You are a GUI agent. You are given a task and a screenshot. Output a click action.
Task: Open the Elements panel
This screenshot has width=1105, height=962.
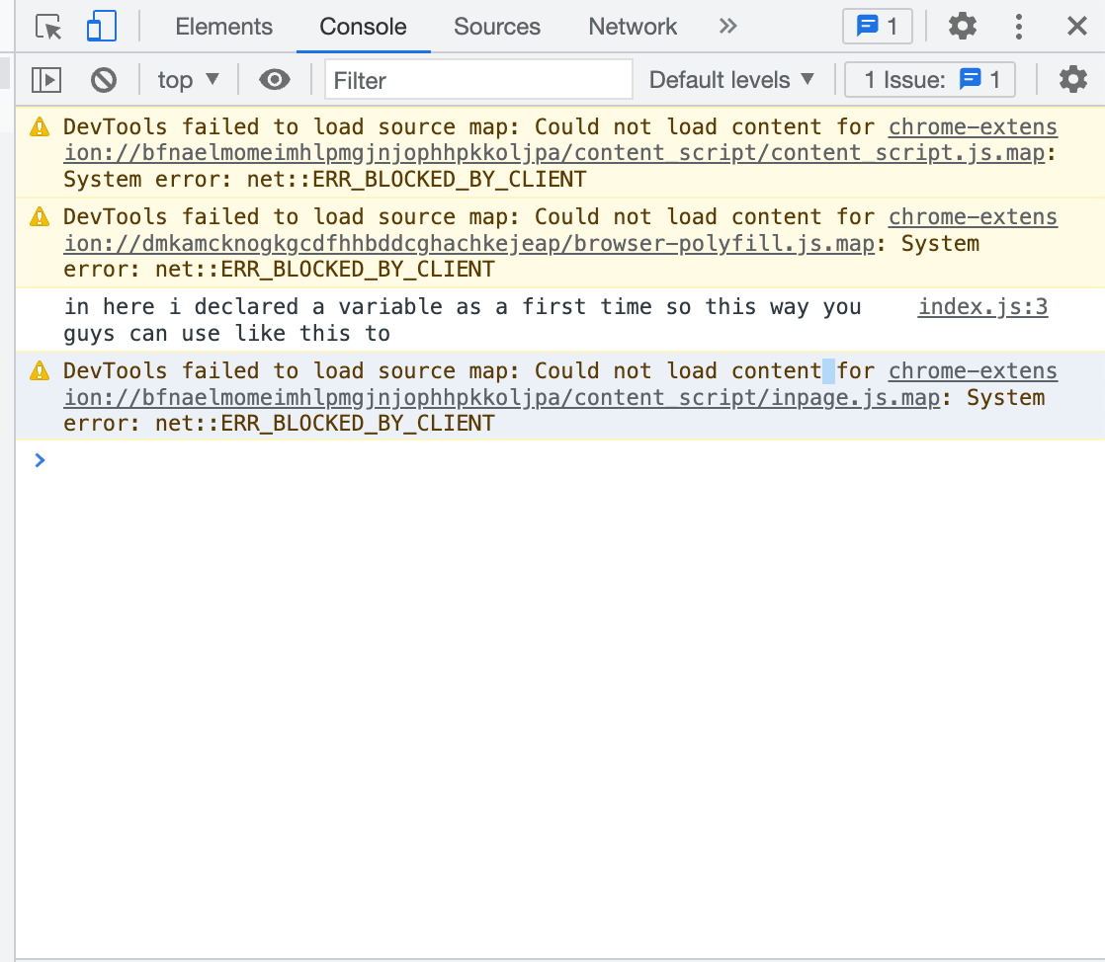(223, 26)
